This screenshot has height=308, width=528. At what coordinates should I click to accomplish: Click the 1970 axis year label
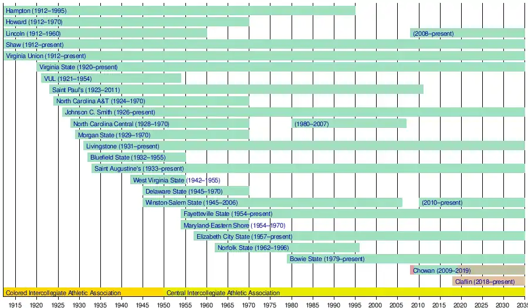pos(249,304)
